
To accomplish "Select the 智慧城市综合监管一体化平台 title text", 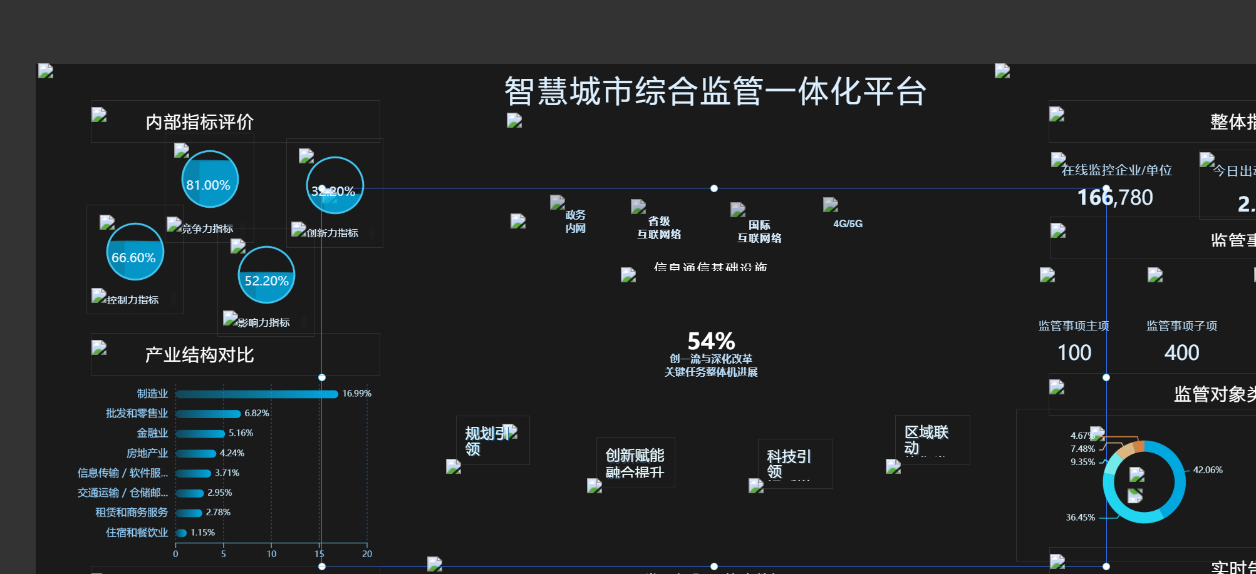I will (x=715, y=91).
